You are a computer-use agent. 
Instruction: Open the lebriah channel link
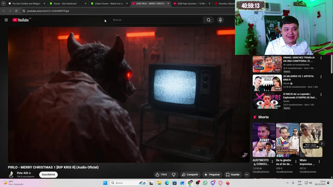(286, 83)
